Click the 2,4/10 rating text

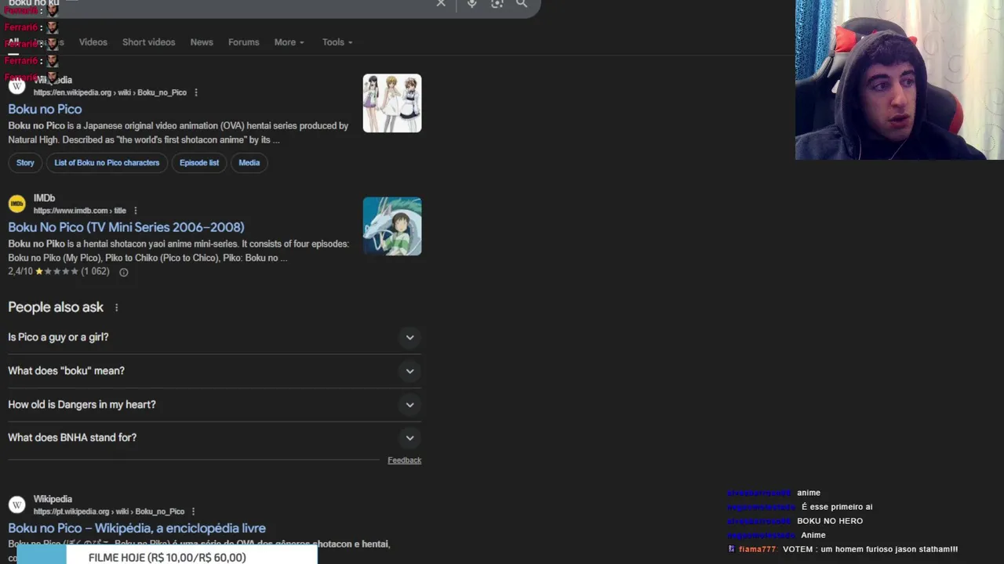[20, 272]
